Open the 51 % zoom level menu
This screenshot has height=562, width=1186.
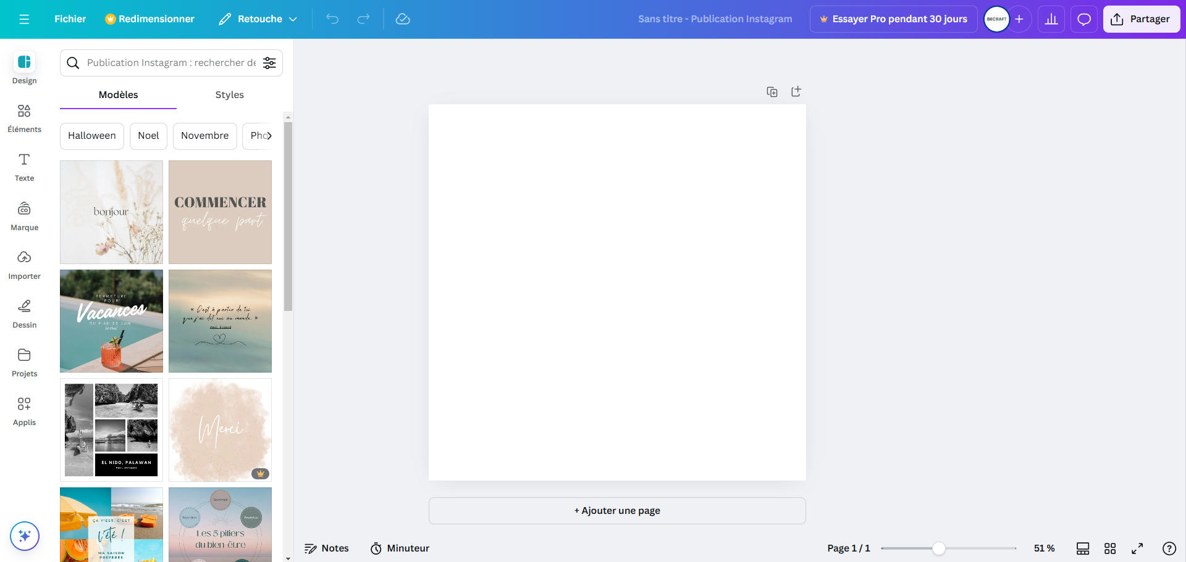click(x=1045, y=548)
